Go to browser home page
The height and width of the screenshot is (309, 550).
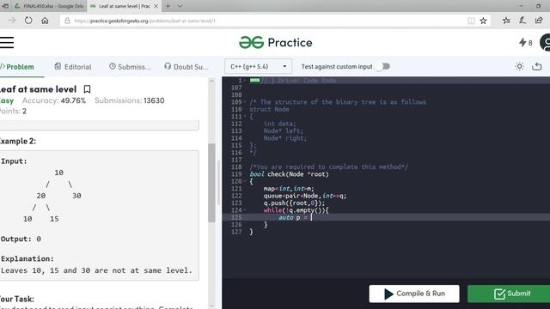pos(45,21)
